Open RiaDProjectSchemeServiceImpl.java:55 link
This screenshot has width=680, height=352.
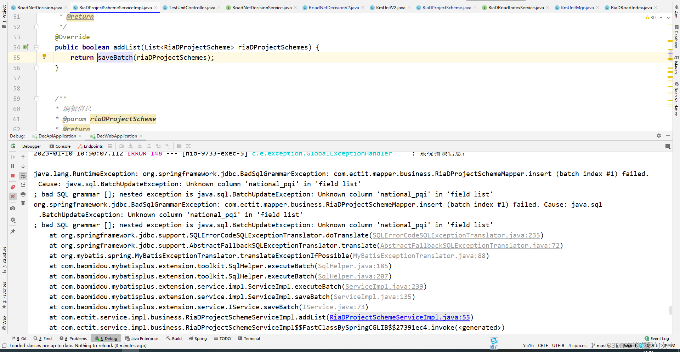(x=400, y=317)
